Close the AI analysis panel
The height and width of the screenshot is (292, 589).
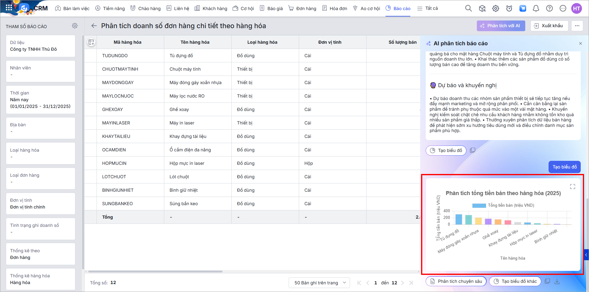580,43
